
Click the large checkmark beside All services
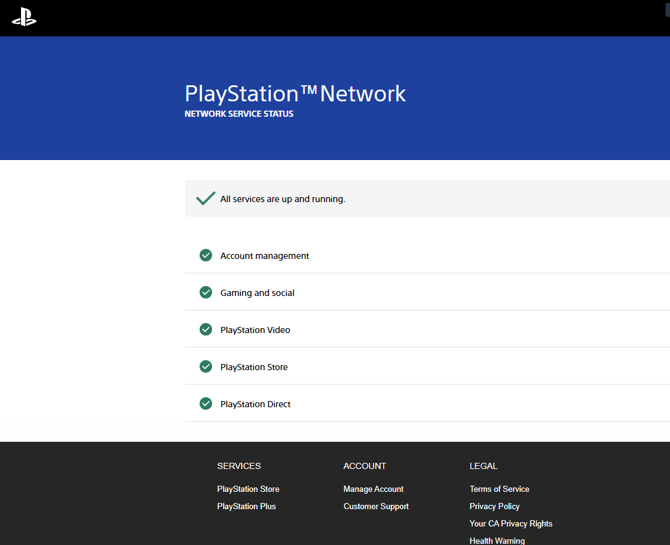coord(206,198)
